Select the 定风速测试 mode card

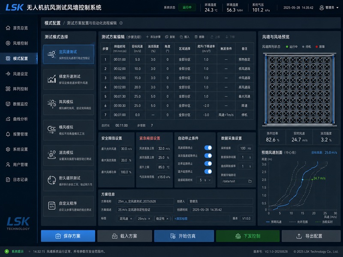pos(69,54)
